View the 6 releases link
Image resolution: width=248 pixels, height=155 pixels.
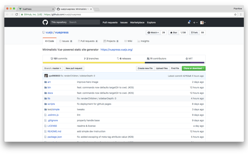click(124, 59)
